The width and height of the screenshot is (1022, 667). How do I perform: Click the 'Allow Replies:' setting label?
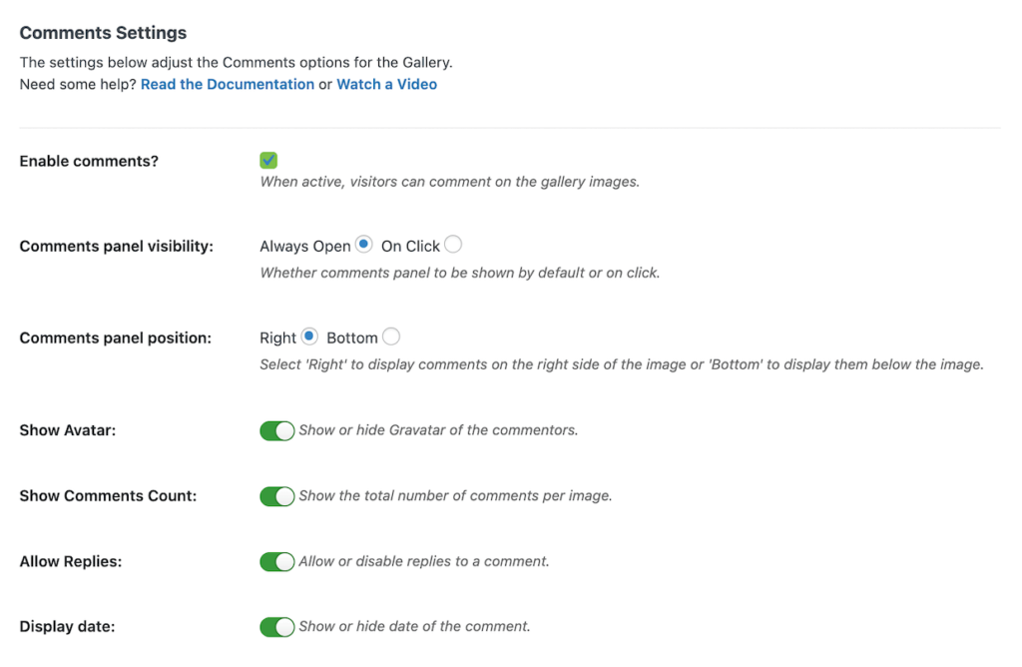pos(71,561)
